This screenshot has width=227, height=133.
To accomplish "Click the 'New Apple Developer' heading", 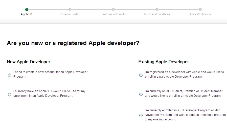I will tap(29, 62).
